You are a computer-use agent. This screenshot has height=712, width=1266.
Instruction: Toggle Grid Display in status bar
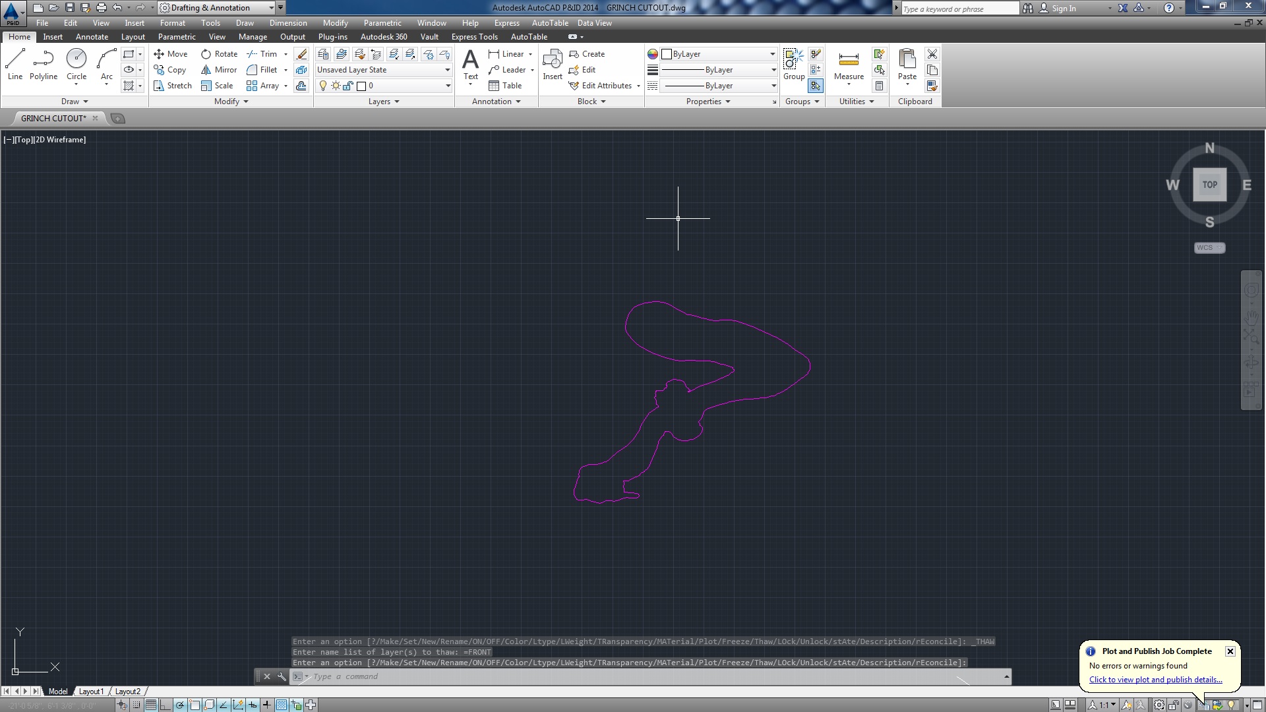point(151,705)
